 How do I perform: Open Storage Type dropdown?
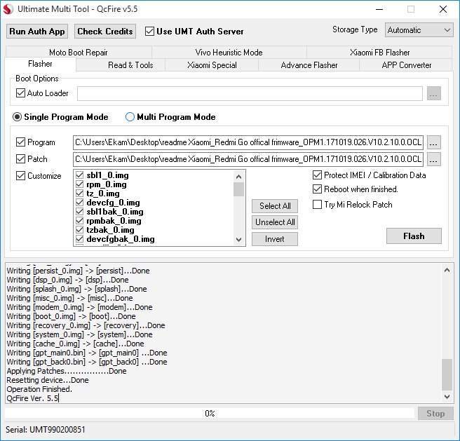click(x=419, y=30)
